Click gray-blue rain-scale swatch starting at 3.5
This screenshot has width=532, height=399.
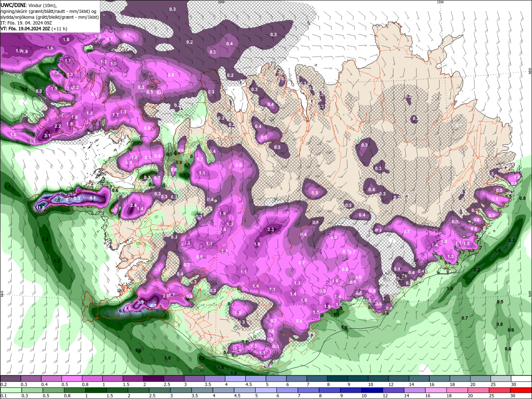tap(202, 390)
